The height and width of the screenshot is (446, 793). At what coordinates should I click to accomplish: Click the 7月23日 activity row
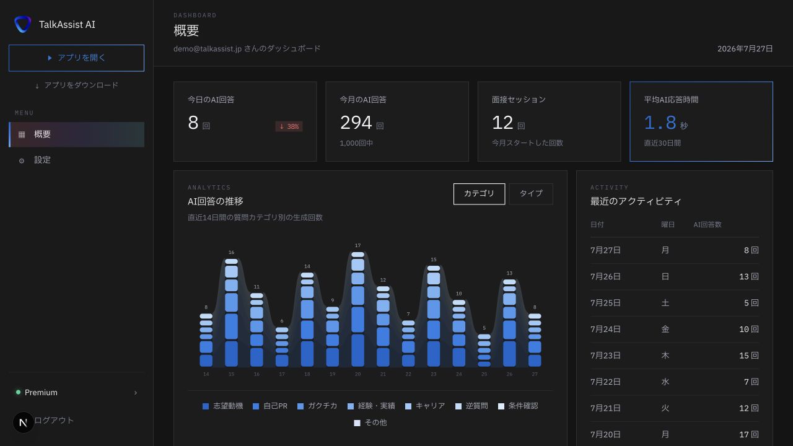coord(675,356)
